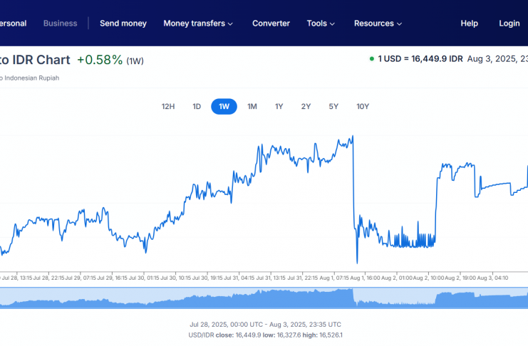The height and width of the screenshot is (346, 528).
Task: Click the Login button
Action: coord(509,23)
